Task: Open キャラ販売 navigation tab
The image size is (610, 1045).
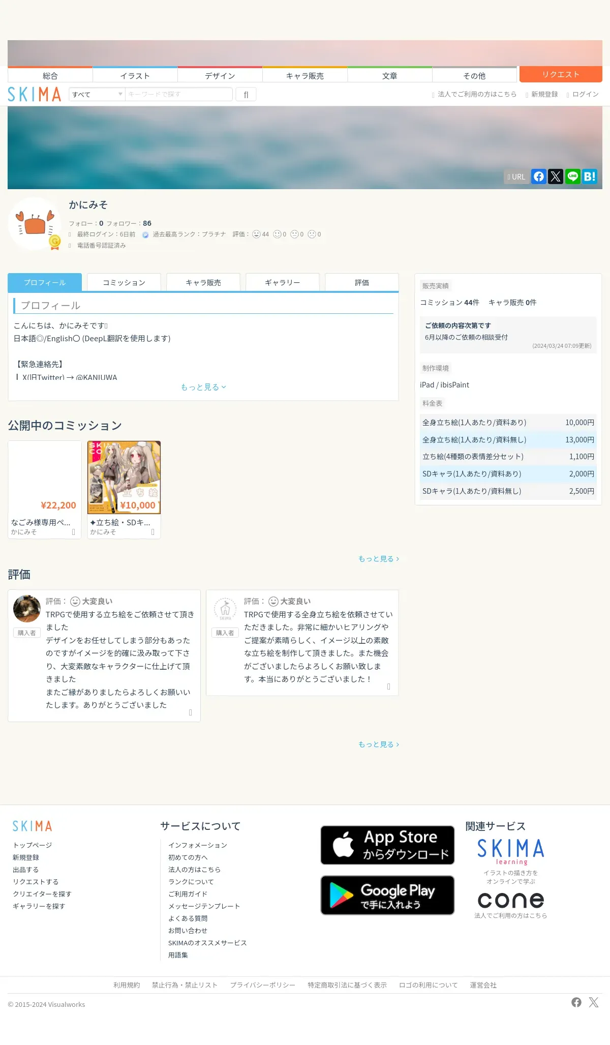Action: pyautogui.click(x=305, y=75)
